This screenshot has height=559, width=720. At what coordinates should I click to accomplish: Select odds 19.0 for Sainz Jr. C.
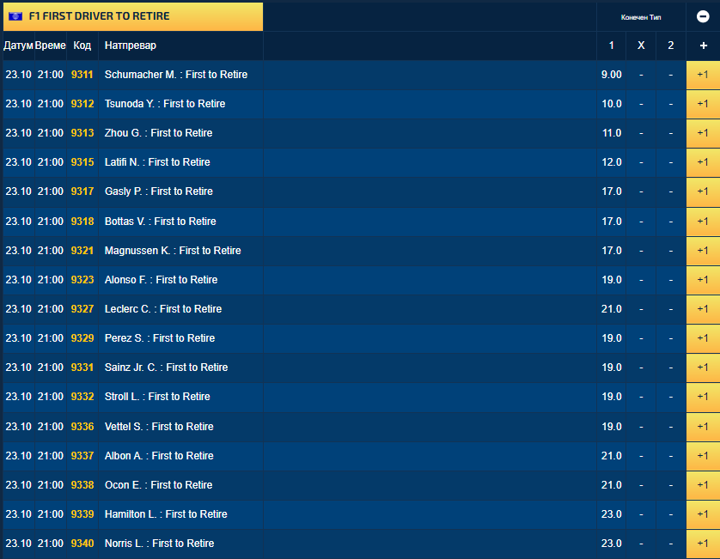click(x=611, y=368)
